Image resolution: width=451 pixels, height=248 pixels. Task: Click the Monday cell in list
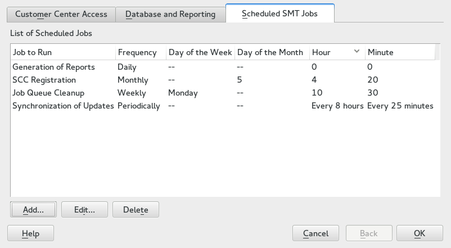[x=183, y=93]
